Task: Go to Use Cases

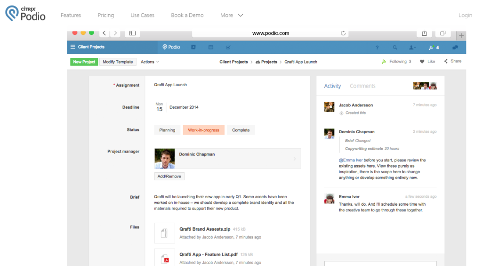Action: pos(142,15)
